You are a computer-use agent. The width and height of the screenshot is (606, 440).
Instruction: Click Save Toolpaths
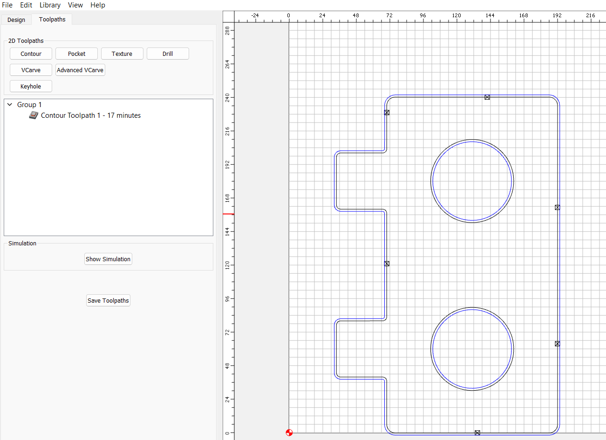point(108,300)
